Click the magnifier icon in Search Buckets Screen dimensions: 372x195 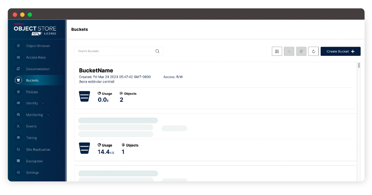click(157, 51)
